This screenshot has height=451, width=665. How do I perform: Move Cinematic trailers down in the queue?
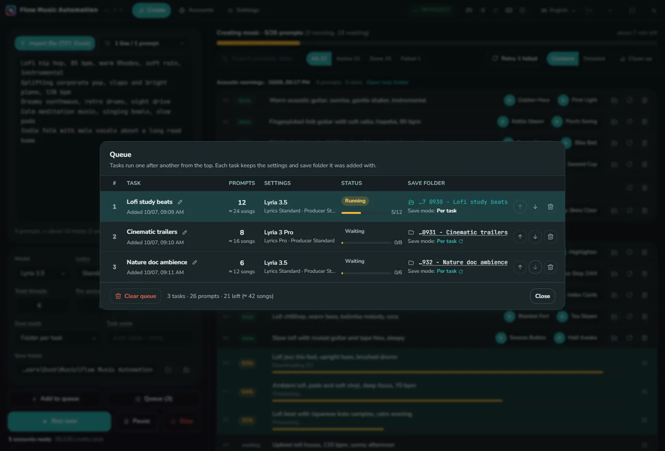tap(535, 237)
